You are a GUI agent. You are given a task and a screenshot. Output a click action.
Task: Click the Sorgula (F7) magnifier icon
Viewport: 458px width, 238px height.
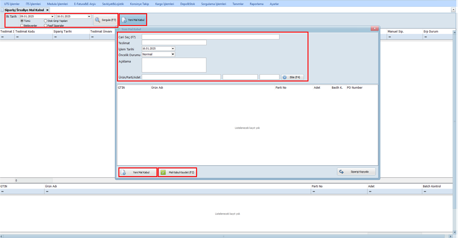tap(98, 20)
